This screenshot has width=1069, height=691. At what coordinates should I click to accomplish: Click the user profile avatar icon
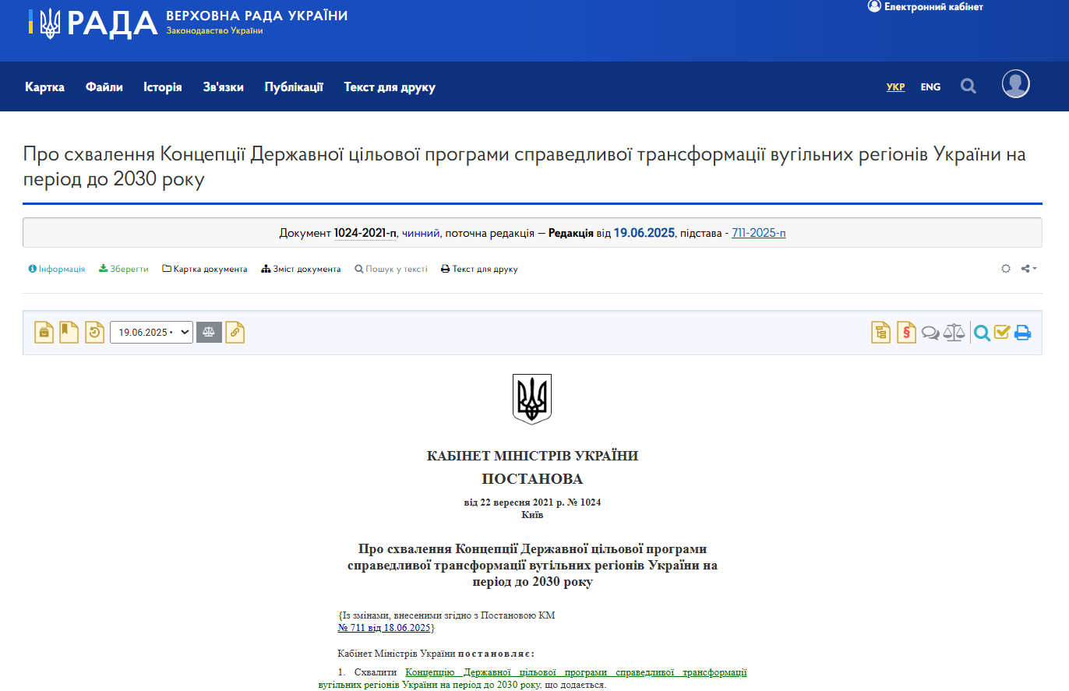[x=1016, y=84]
